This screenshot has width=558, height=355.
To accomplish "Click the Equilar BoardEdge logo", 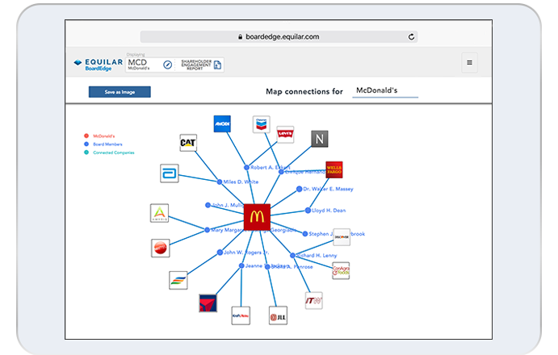I will (x=99, y=65).
